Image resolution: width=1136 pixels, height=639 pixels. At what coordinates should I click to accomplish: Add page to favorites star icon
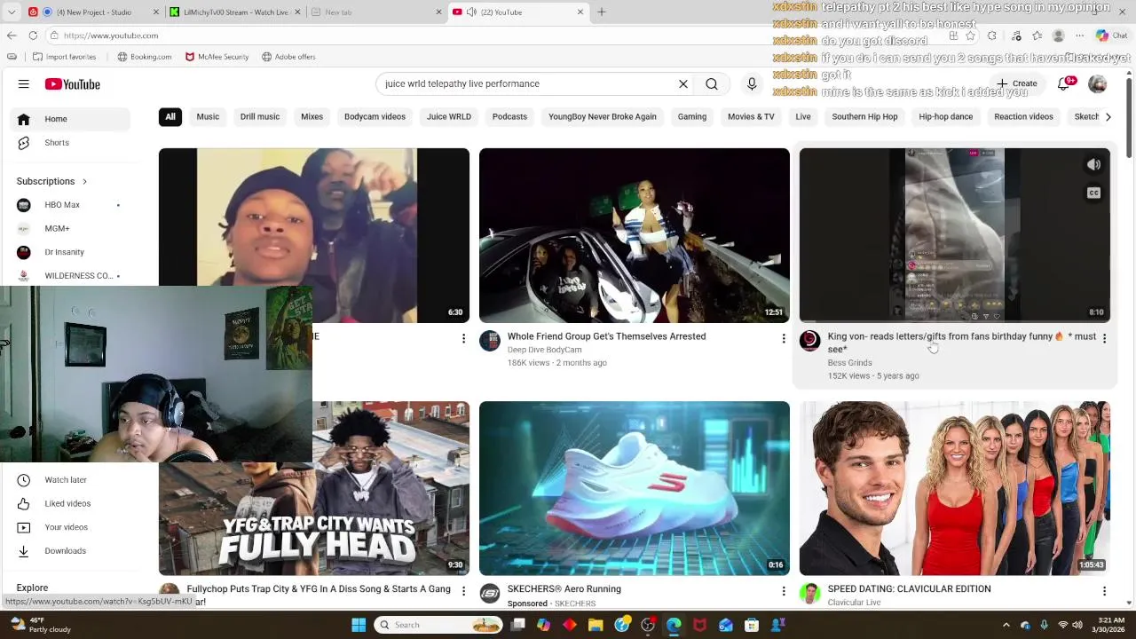[x=971, y=35]
